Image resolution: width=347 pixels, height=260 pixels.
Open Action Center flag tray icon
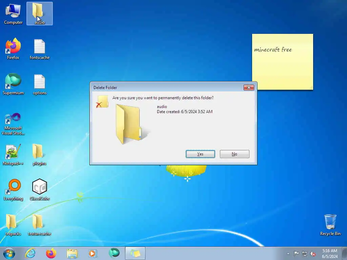pos(296,253)
